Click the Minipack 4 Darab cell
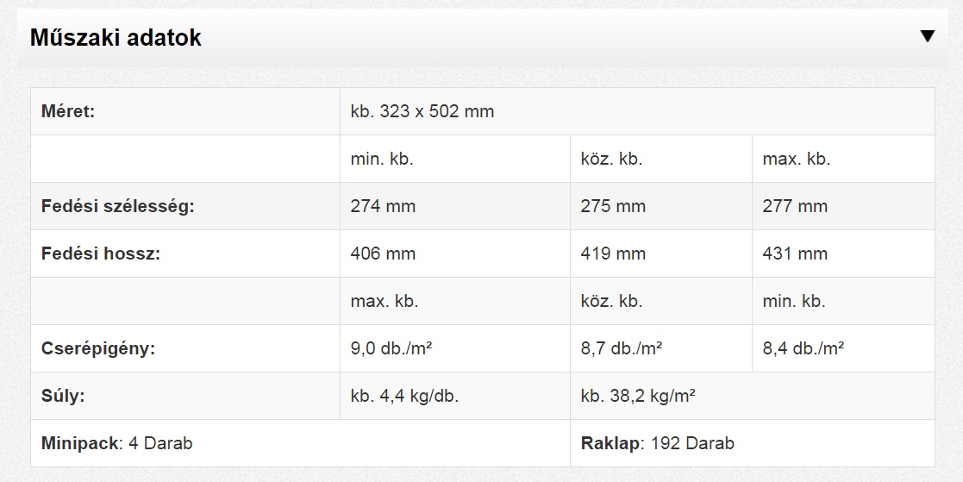The width and height of the screenshot is (963, 482). click(x=117, y=444)
